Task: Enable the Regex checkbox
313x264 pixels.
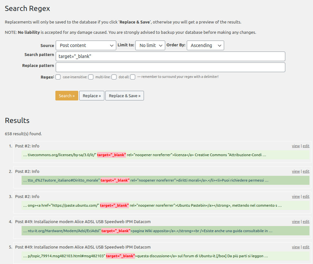Action: 58,77
